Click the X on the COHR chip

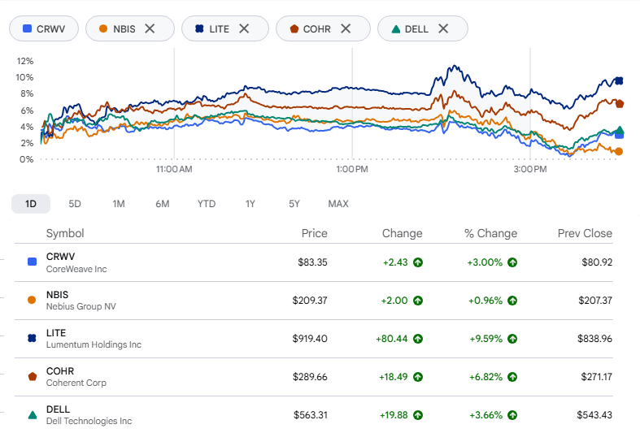pyautogui.click(x=346, y=28)
